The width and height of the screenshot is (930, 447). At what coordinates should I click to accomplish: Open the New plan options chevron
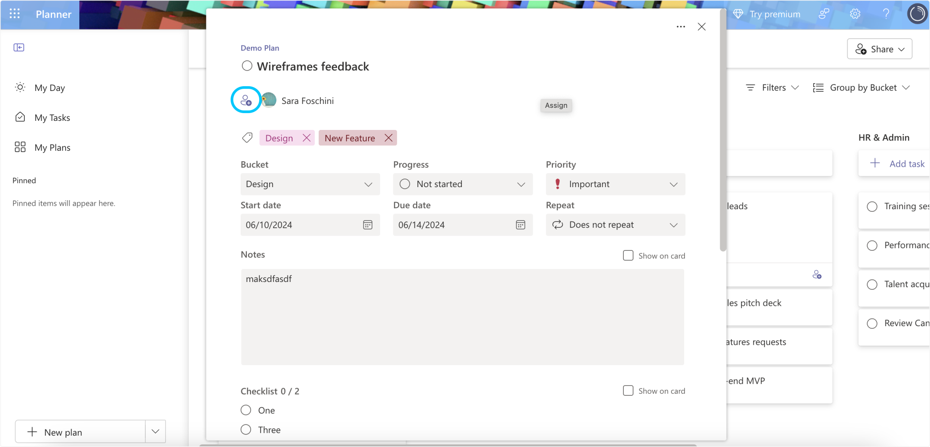coord(155,431)
